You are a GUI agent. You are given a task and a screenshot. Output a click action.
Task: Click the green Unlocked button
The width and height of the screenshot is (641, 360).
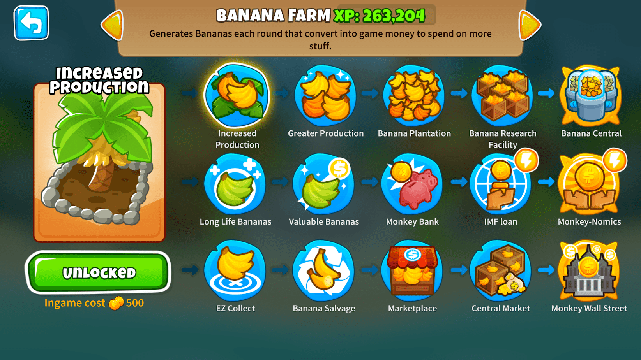tap(99, 273)
